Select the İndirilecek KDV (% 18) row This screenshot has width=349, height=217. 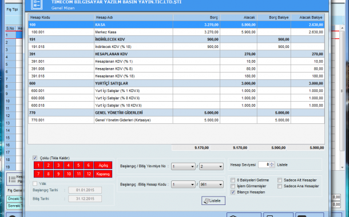176,47
